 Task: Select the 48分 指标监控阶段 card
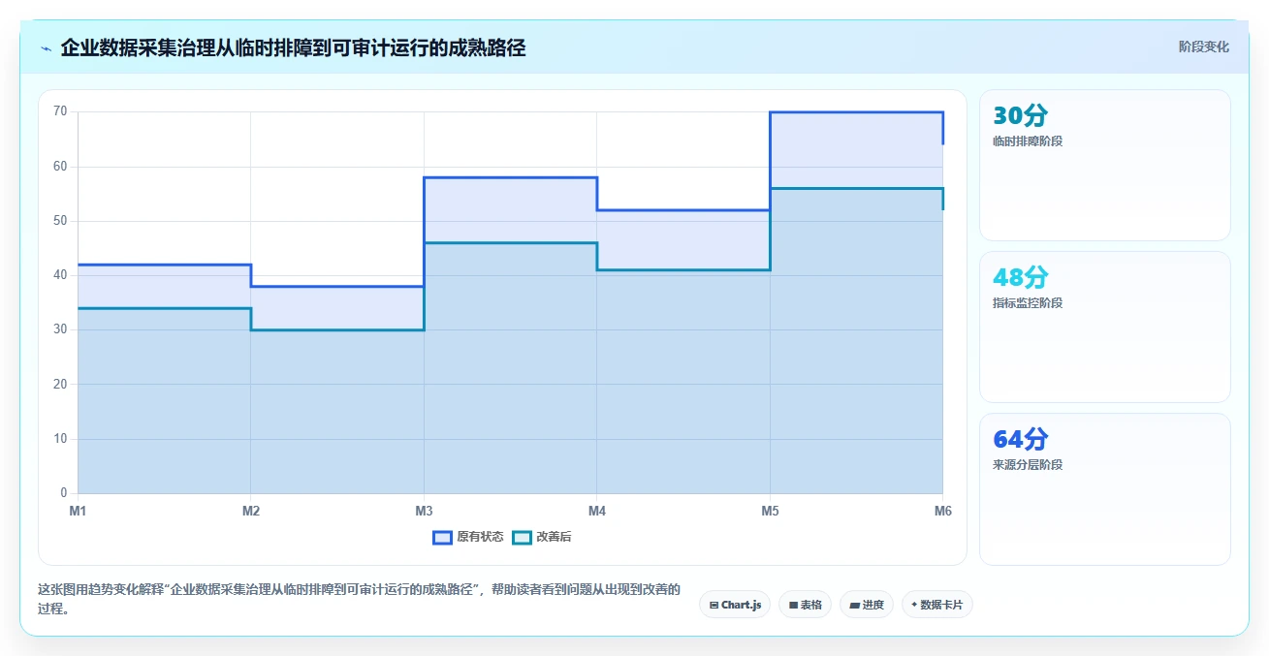(x=1105, y=328)
